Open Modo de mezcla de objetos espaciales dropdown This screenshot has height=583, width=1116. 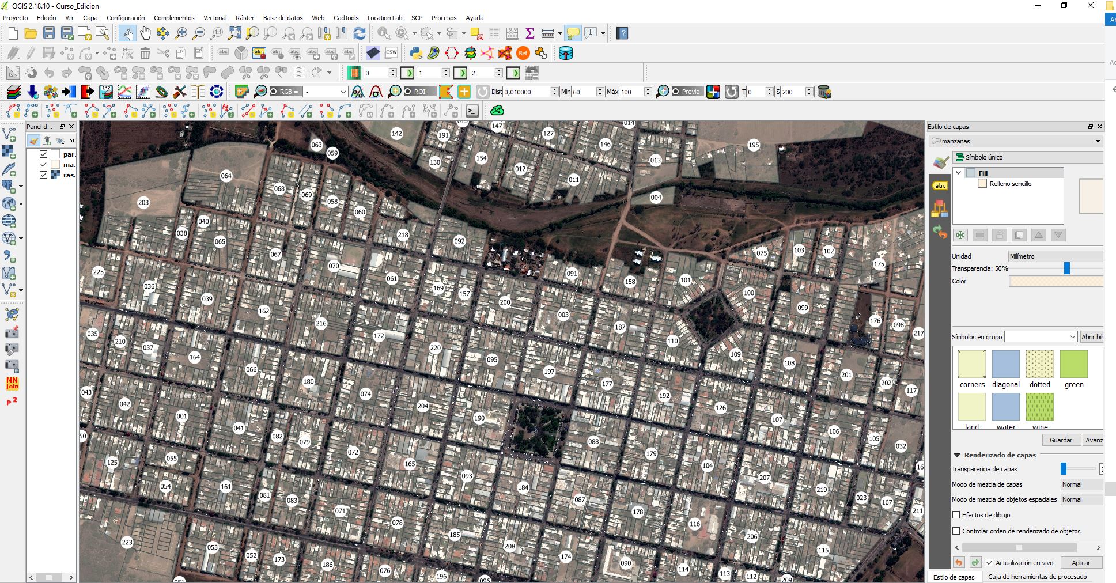[1082, 499]
